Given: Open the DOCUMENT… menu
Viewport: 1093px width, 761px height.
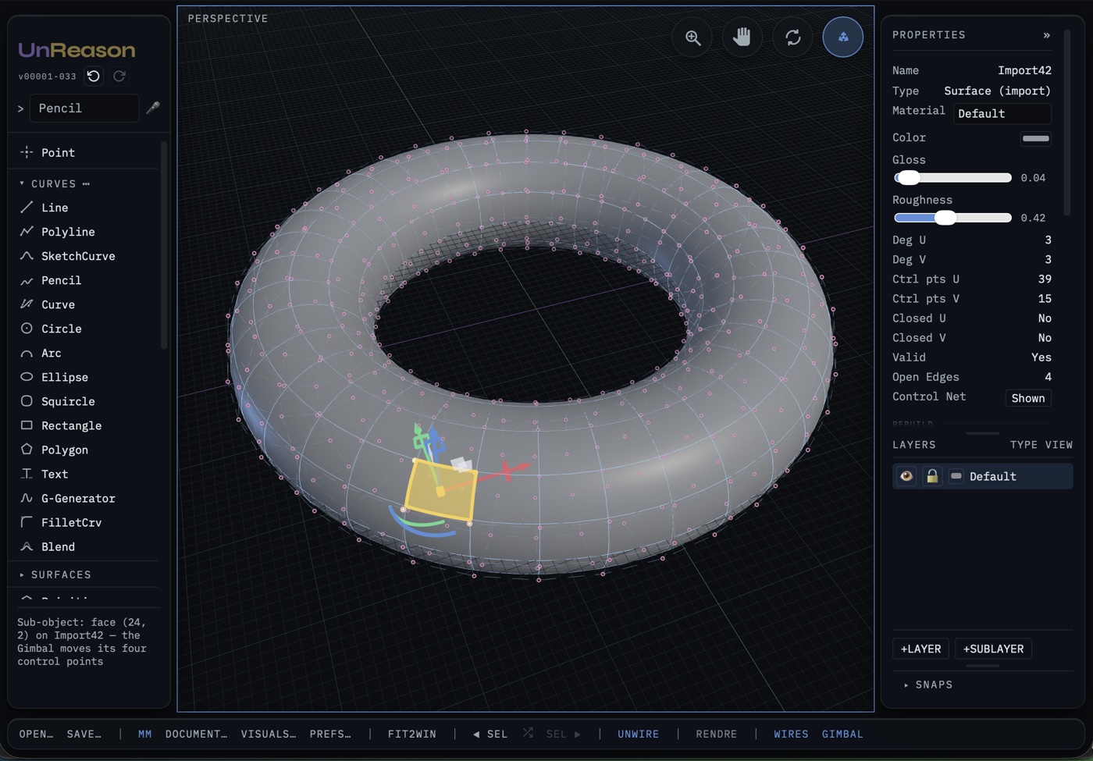Looking at the screenshot, I should point(196,734).
